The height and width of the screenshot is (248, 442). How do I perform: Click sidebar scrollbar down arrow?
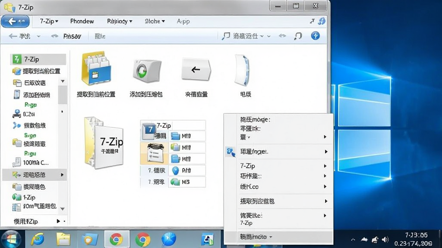[63, 209]
